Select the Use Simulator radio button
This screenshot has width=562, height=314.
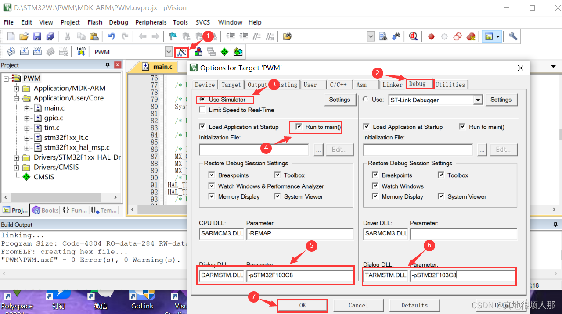tap(202, 99)
